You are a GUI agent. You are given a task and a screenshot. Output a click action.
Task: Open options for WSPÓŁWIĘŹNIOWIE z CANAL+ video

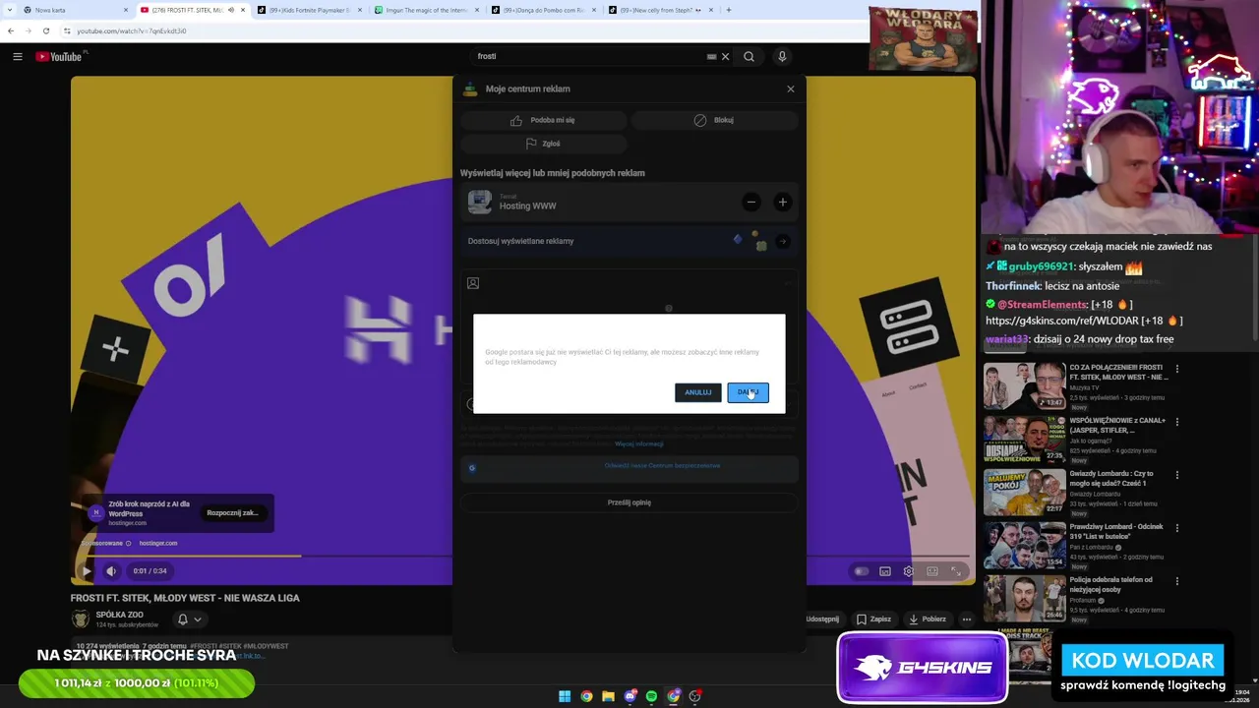(1177, 423)
